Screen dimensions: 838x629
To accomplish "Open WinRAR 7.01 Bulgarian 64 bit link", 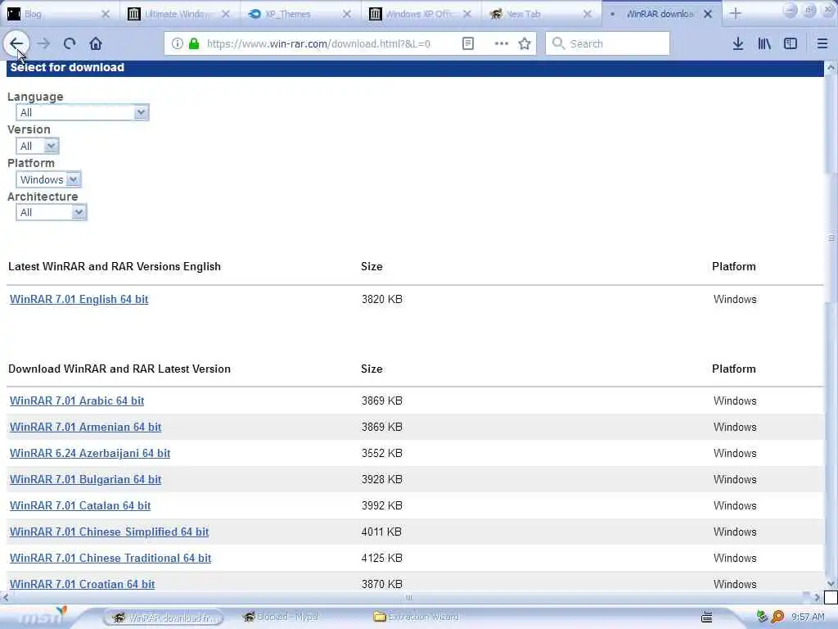I will [85, 479].
